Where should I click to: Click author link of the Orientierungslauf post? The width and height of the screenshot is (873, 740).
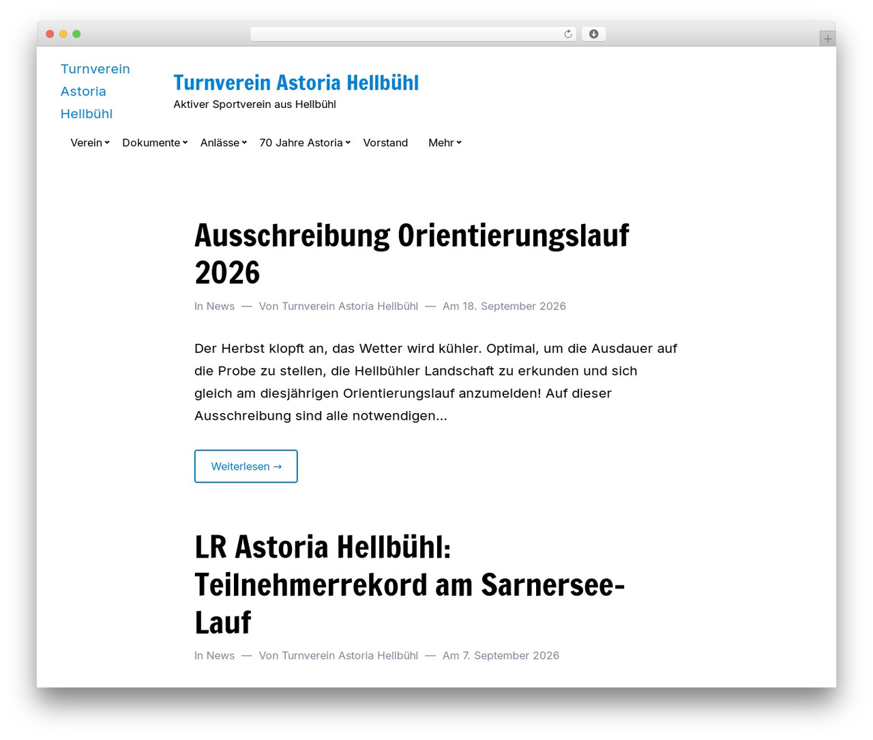tap(350, 307)
